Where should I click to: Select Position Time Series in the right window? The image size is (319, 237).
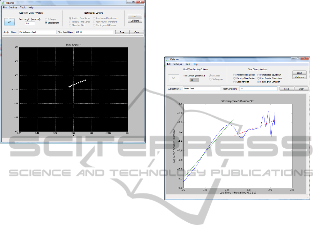tap(234, 75)
